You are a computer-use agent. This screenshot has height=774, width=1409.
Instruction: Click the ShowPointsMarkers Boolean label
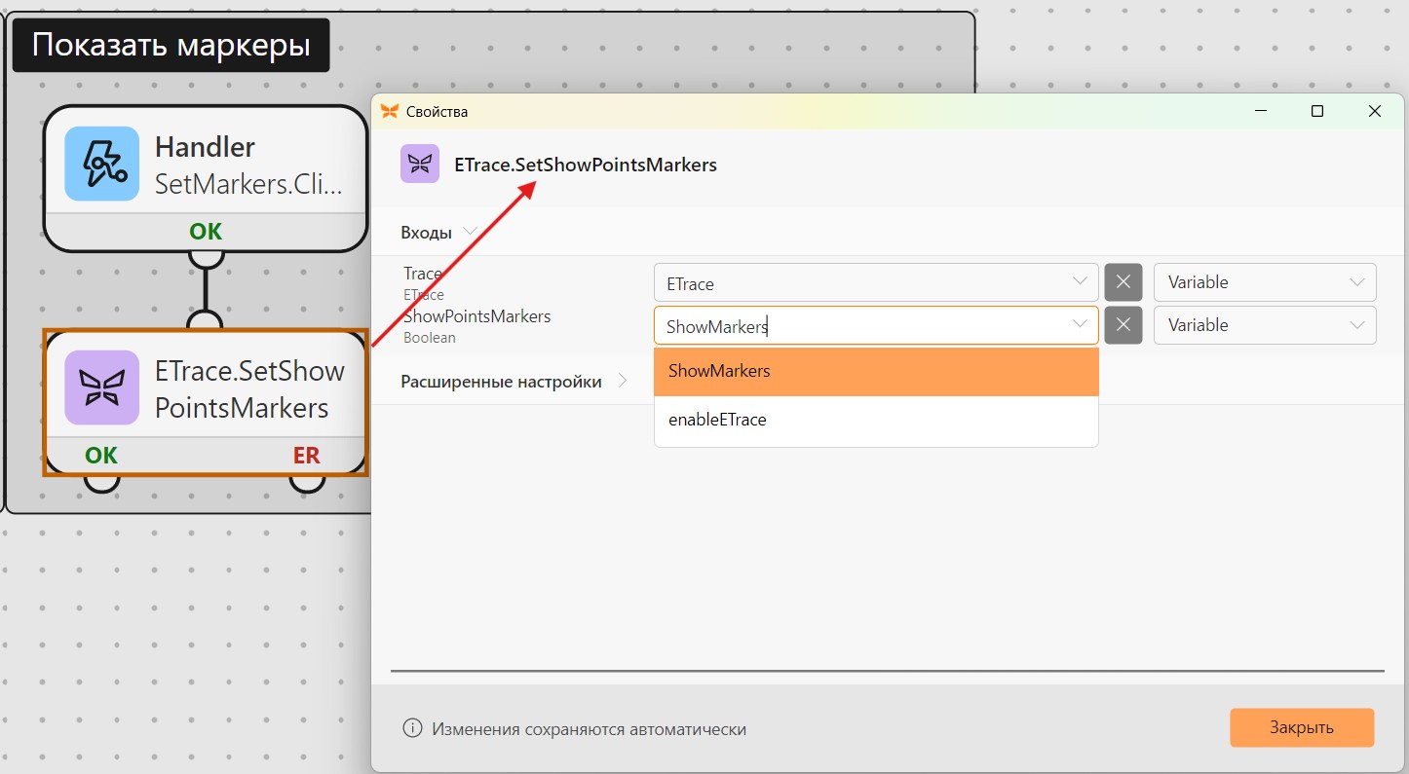click(477, 326)
